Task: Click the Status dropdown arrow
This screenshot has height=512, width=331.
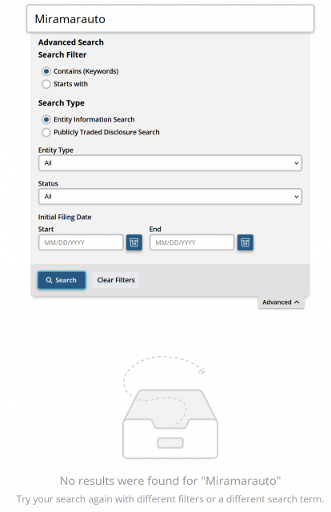Action: [297, 197]
